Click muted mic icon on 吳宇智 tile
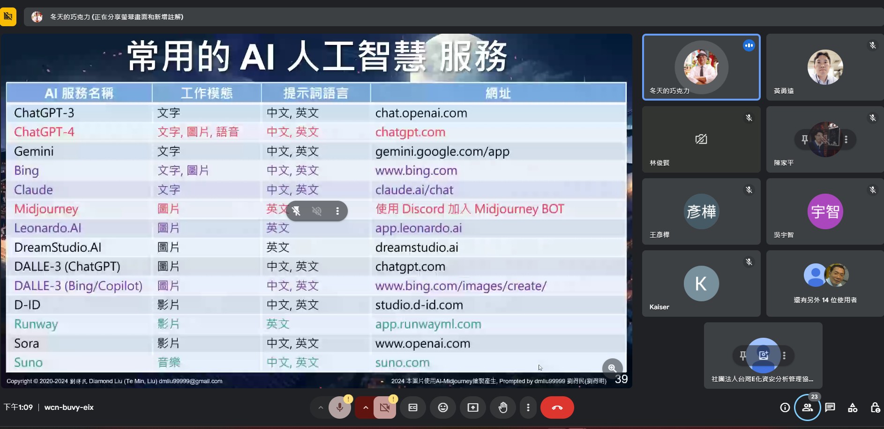The width and height of the screenshot is (884, 429). (x=873, y=189)
